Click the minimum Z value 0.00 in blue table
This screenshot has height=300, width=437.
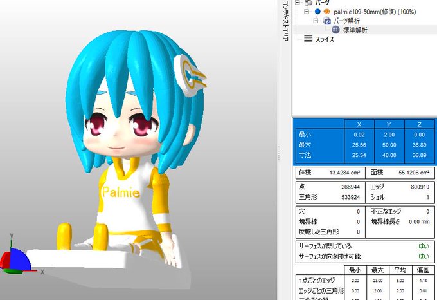click(419, 135)
